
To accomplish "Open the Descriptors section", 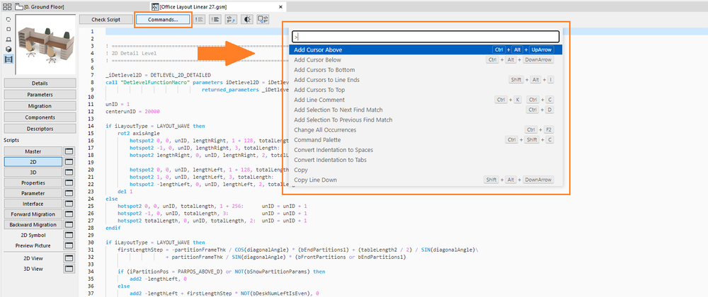I will (40, 129).
